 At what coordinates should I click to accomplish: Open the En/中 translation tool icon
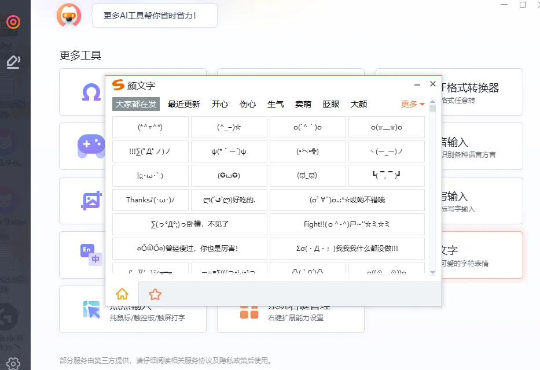(91, 254)
